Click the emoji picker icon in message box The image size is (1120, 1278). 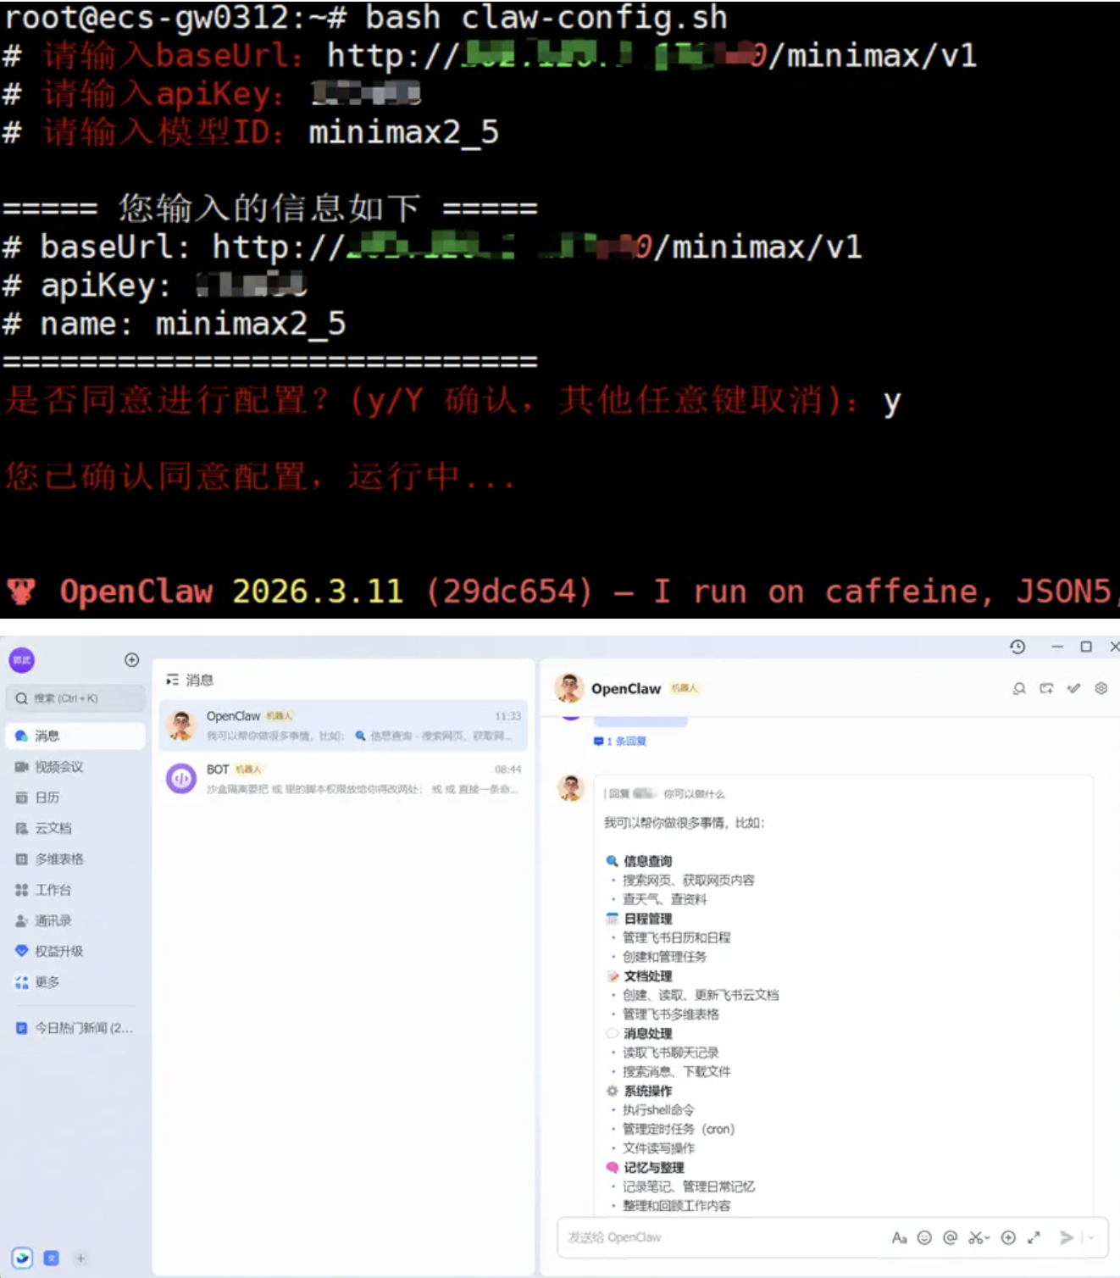pos(924,1237)
